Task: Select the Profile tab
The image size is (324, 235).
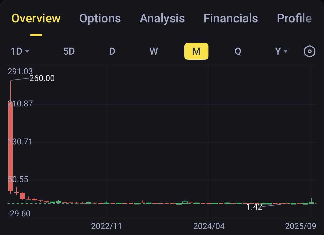Action: point(294,18)
